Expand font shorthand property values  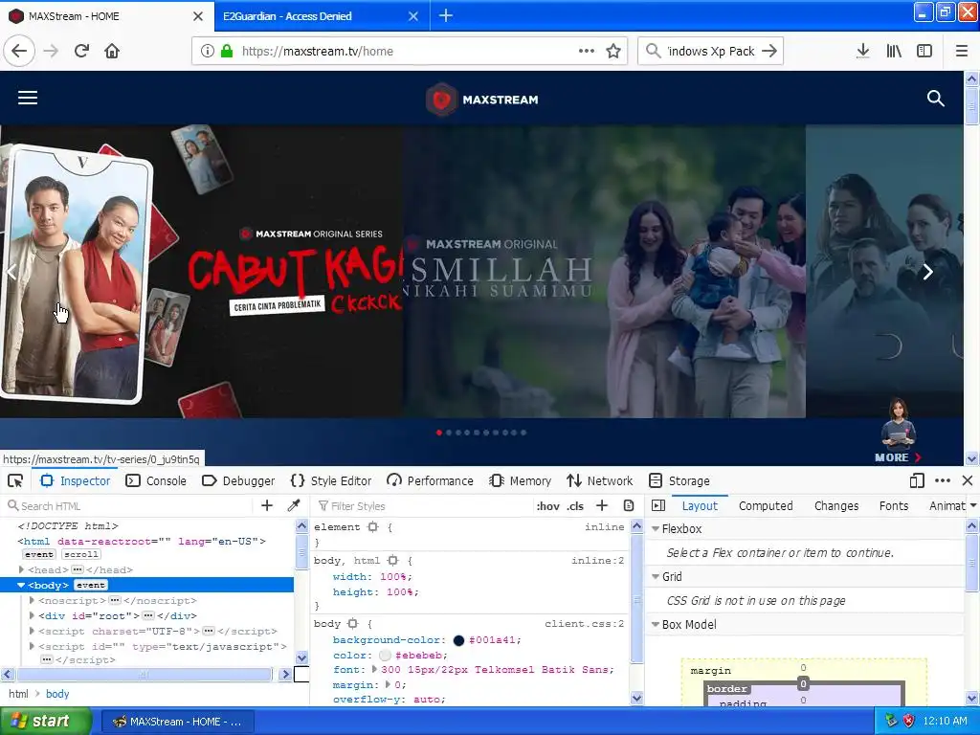click(x=375, y=669)
